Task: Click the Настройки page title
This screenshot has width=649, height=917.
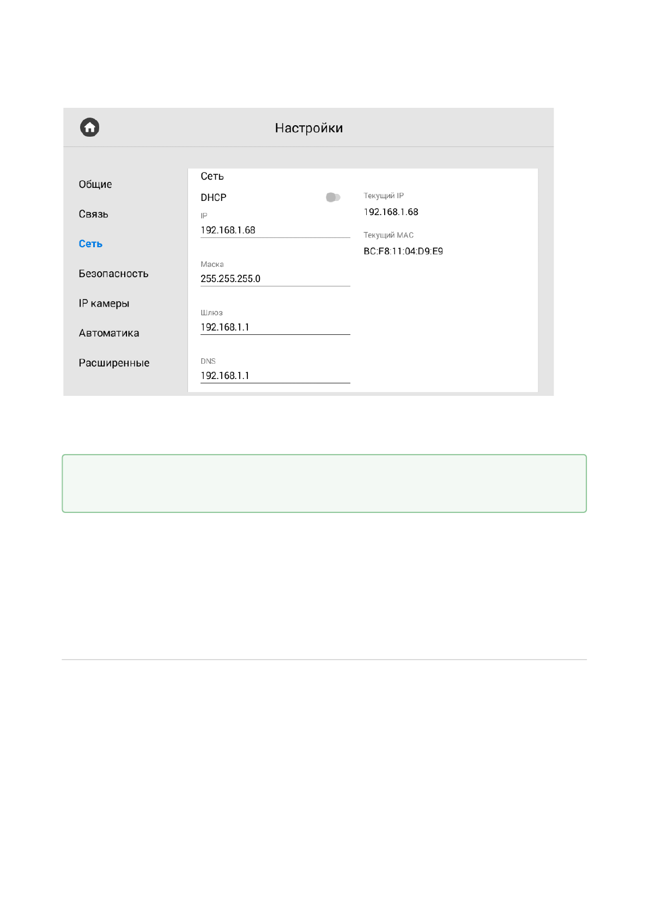Action: pyautogui.click(x=308, y=128)
